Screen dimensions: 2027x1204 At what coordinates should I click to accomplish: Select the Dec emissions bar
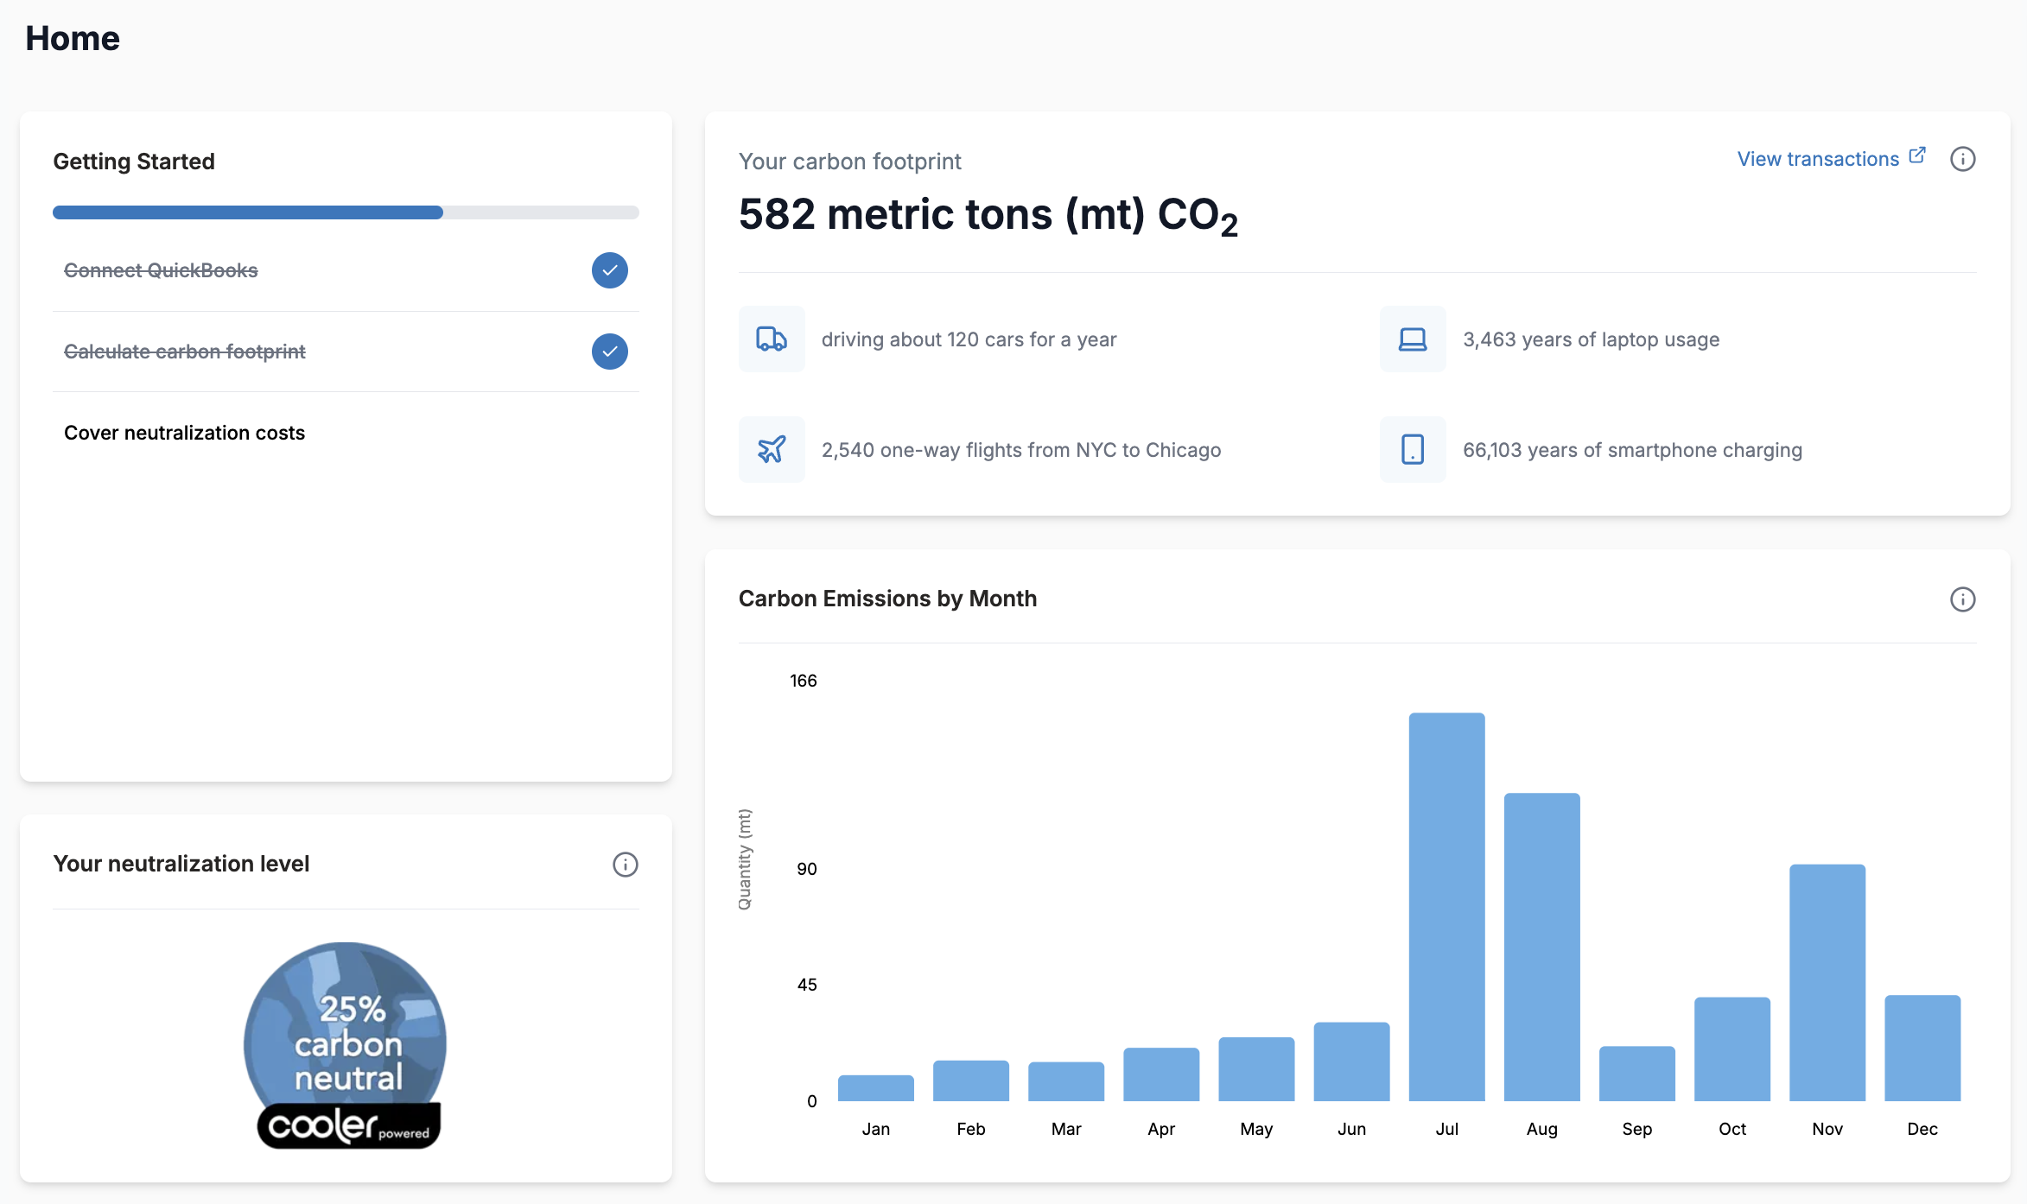pos(1922,1048)
